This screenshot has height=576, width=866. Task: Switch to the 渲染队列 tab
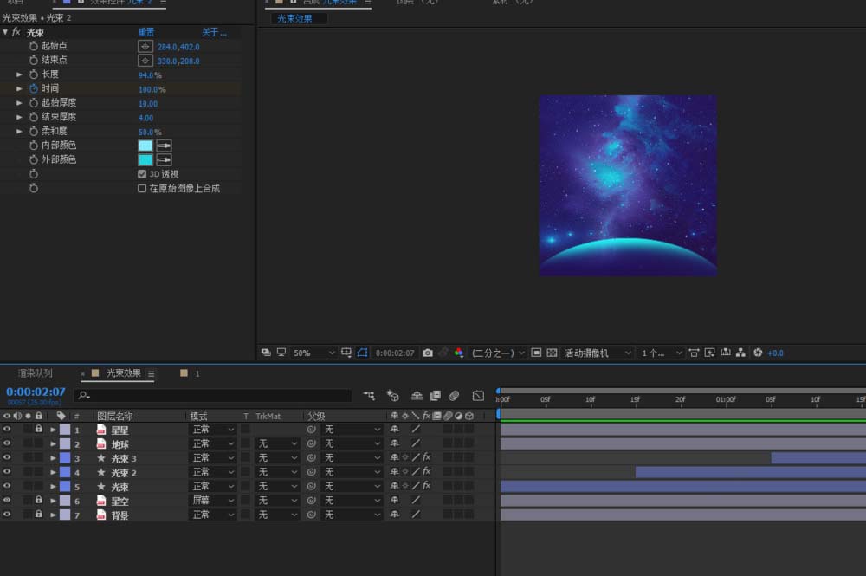[x=36, y=373]
